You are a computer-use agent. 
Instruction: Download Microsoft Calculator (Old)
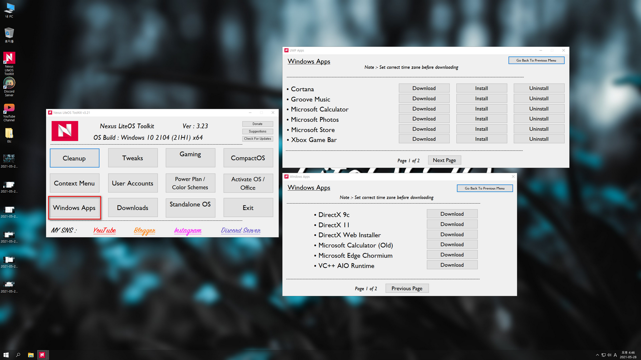pos(452,244)
